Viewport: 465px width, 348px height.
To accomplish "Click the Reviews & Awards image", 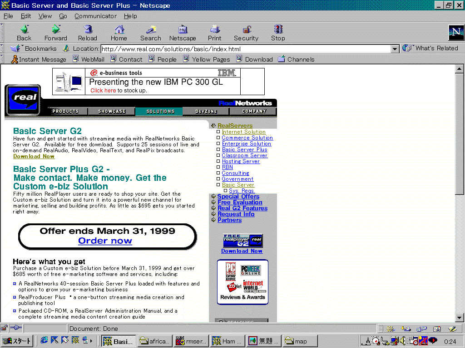I will pos(242,282).
